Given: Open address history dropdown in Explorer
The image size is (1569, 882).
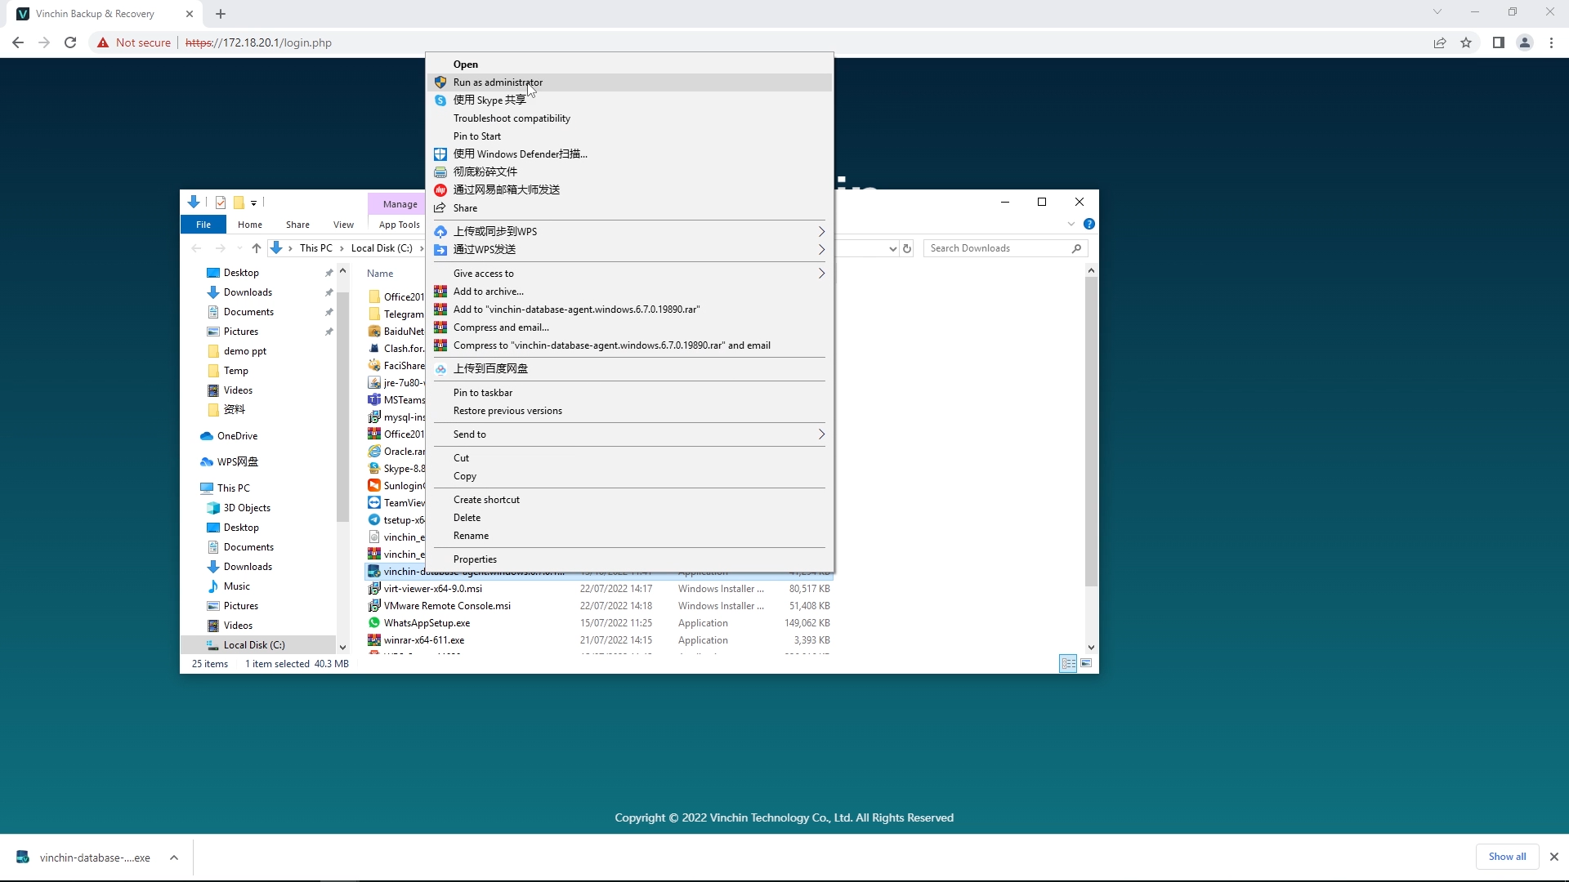Looking at the screenshot, I should click(892, 248).
